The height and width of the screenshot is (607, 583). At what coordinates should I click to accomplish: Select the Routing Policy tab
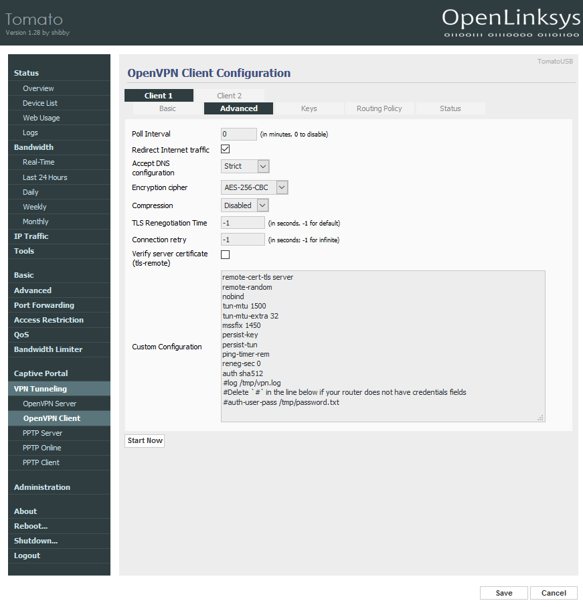click(379, 108)
